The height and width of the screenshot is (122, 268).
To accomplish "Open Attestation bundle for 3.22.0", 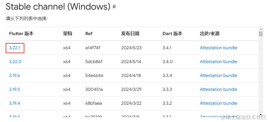I will tap(218, 62).
